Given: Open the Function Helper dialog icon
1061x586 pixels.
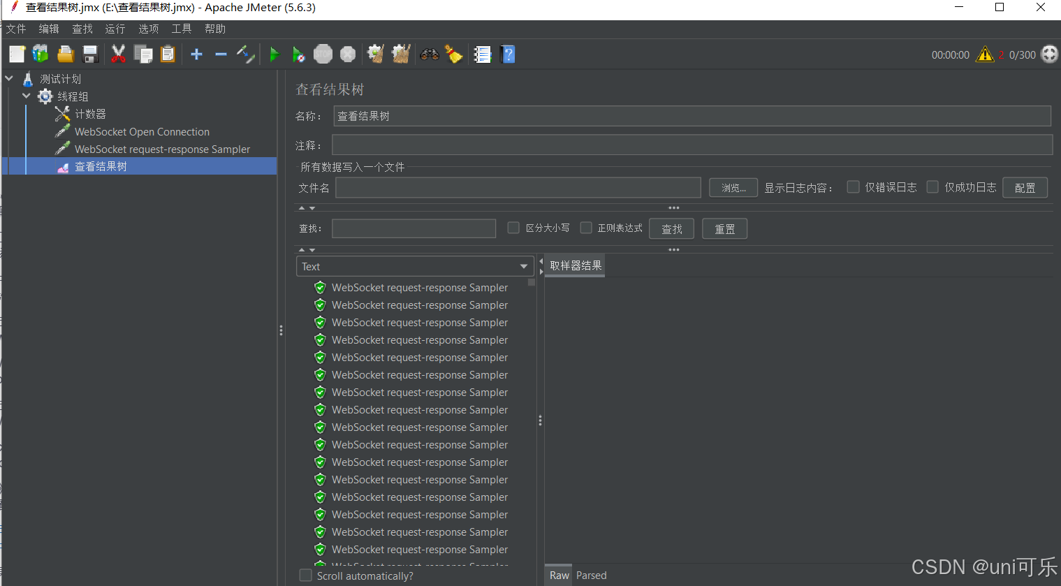Looking at the screenshot, I should pyautogui.click(x=483, y=54).
